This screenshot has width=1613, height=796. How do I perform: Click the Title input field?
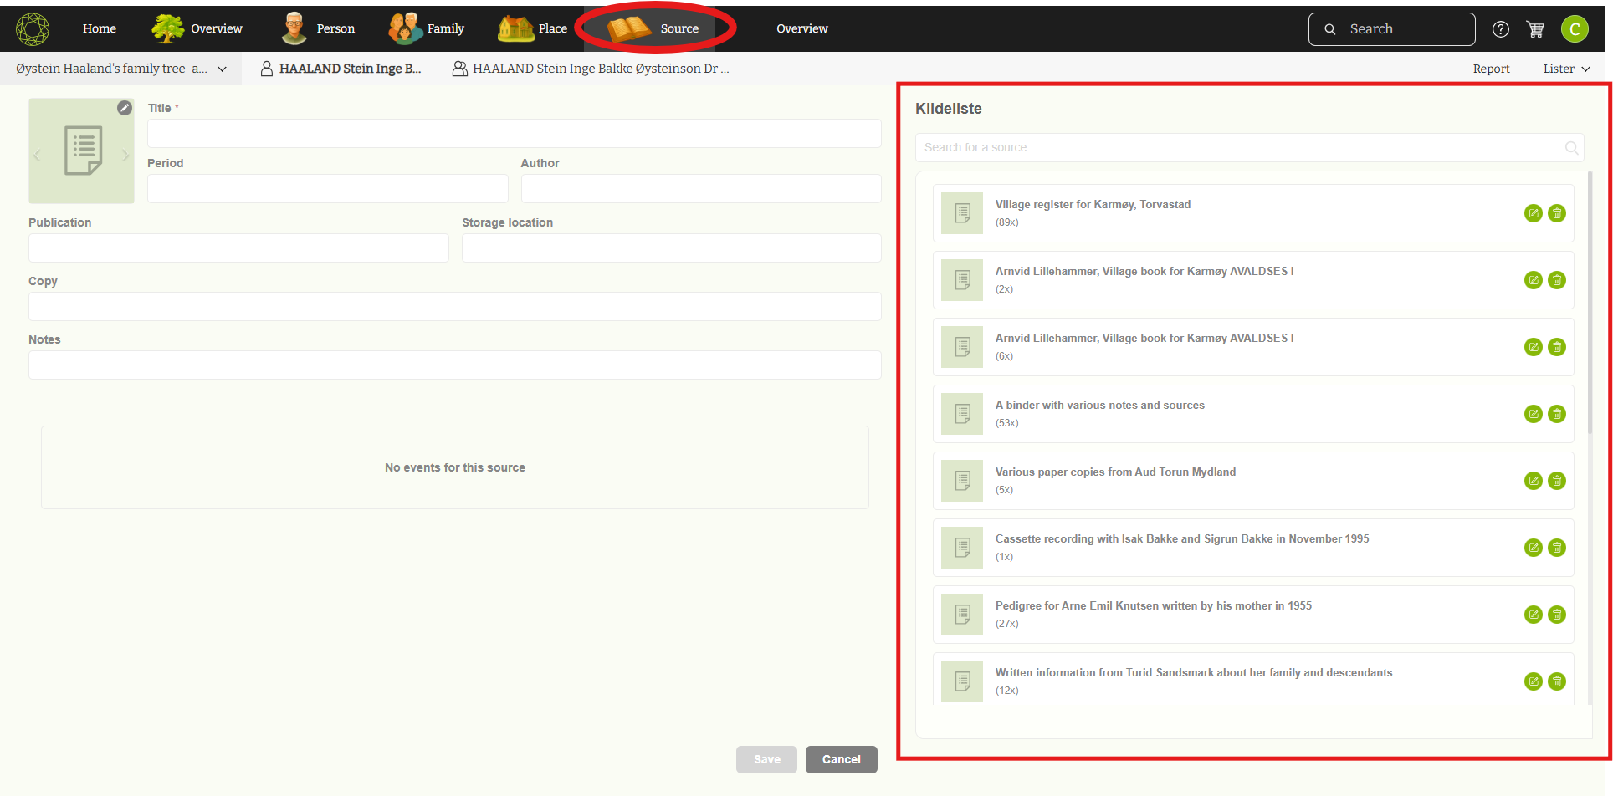coord(514,134)
